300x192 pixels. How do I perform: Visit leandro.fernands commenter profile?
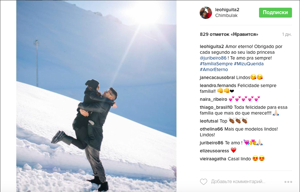[x=218, y=85]
